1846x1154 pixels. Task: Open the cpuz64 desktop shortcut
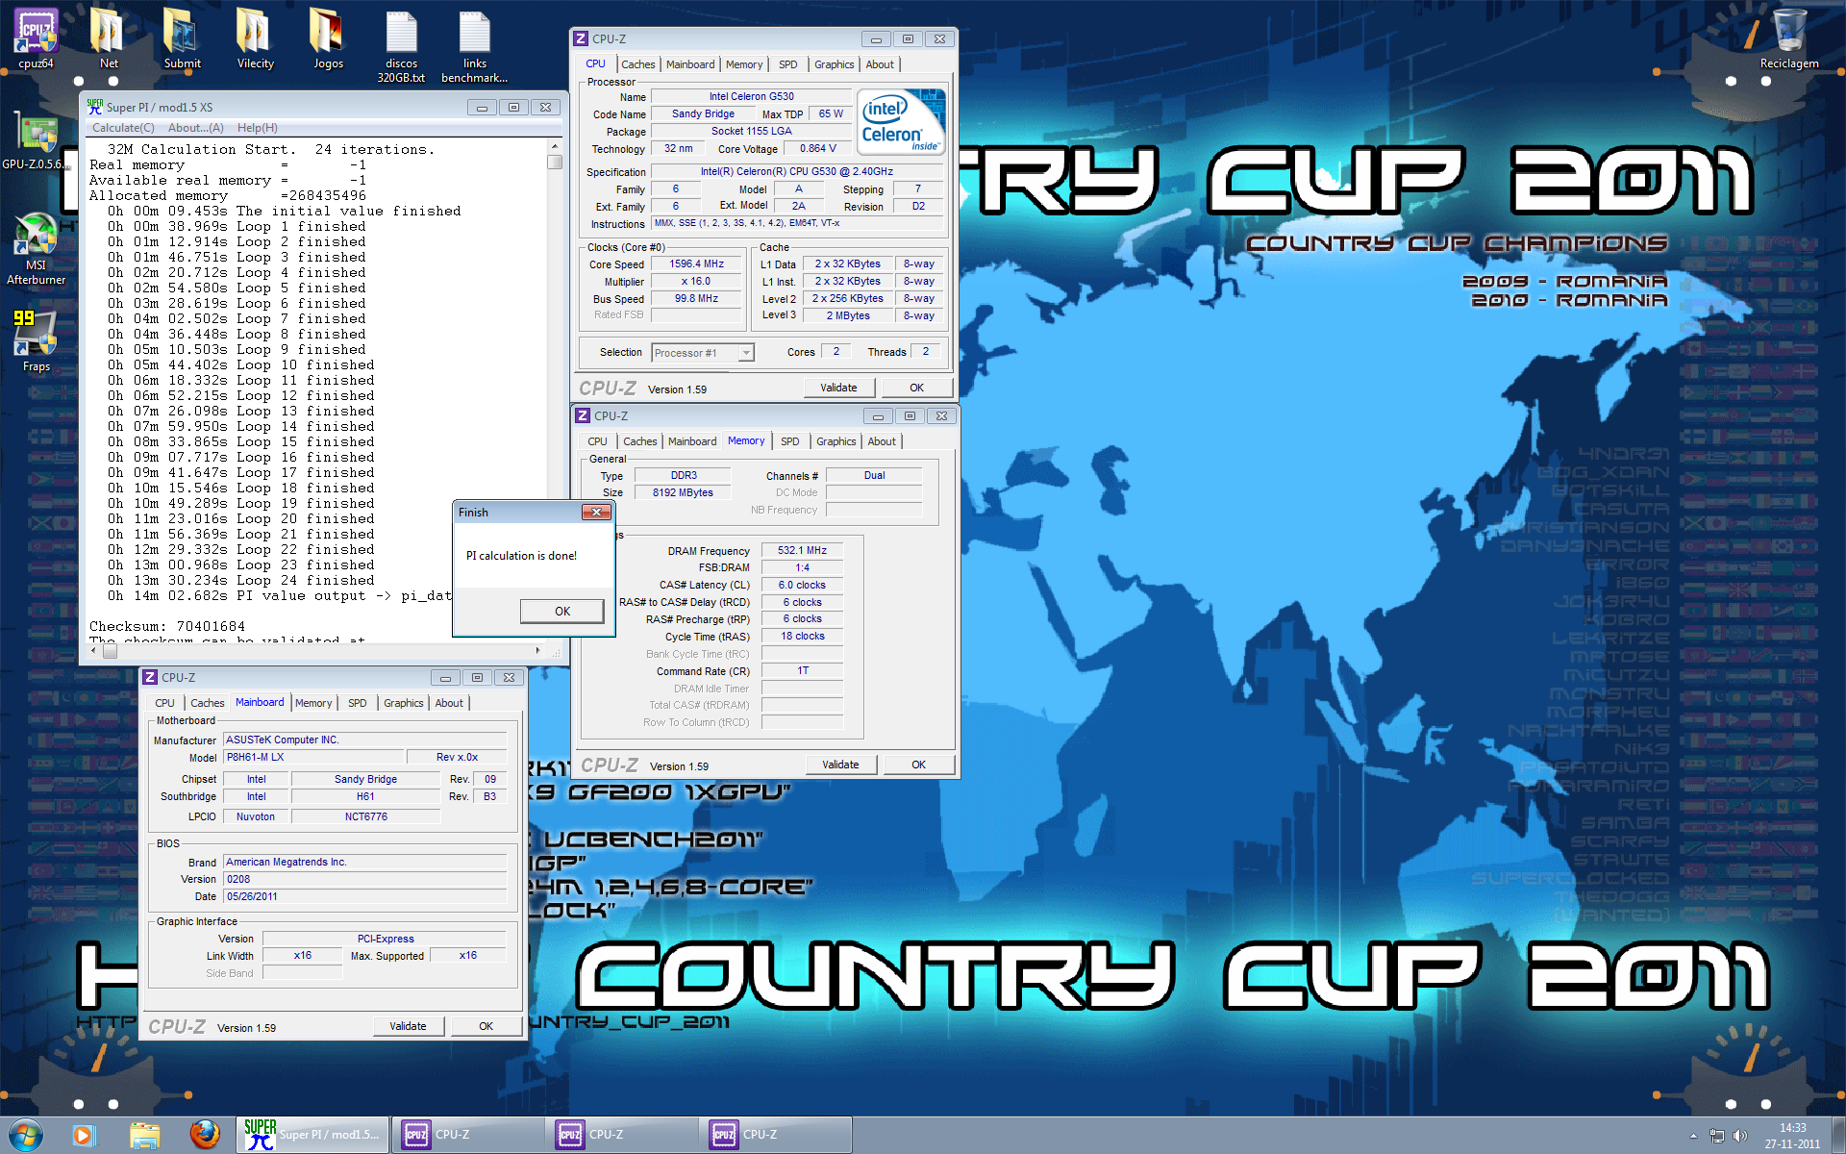(x=36, y=38)
